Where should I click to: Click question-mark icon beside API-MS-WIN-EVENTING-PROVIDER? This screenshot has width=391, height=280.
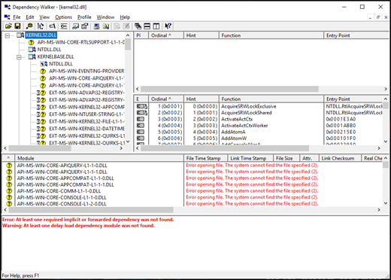(43, 71)
